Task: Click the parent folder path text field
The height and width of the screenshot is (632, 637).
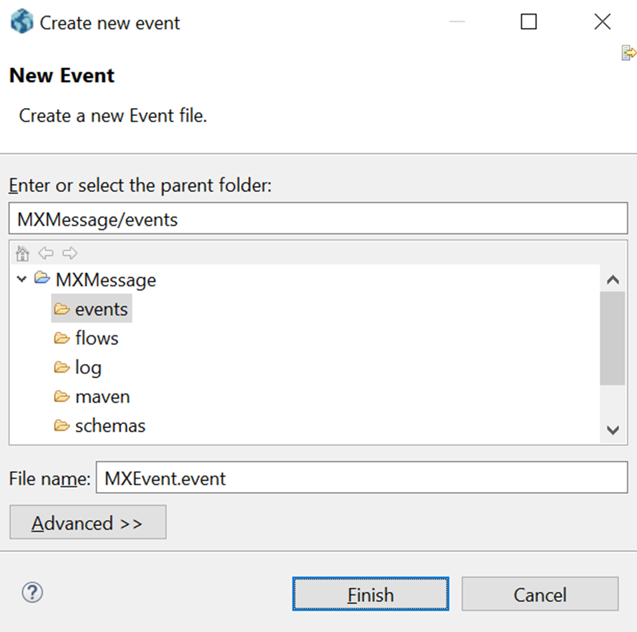Action: coord(318,219)
